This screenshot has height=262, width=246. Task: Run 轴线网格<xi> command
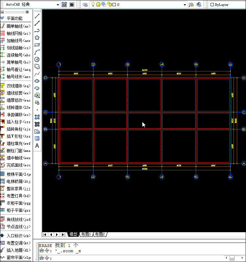pos(16,33)
